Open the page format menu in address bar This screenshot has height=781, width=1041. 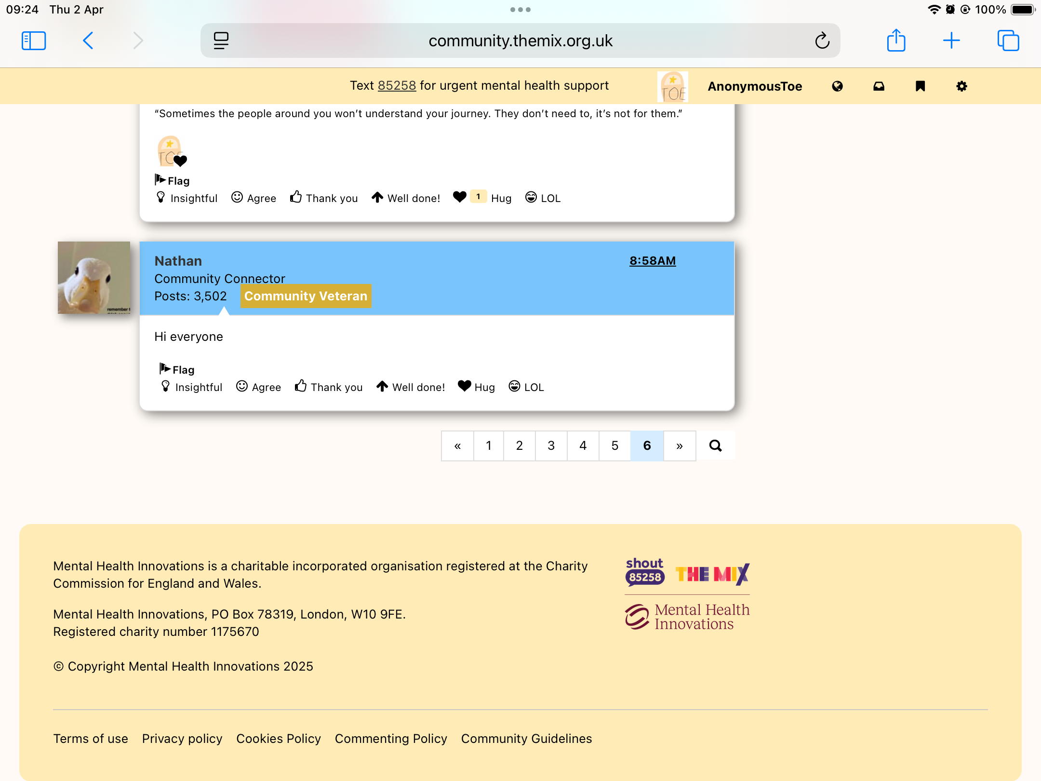(x=221, y=40)
